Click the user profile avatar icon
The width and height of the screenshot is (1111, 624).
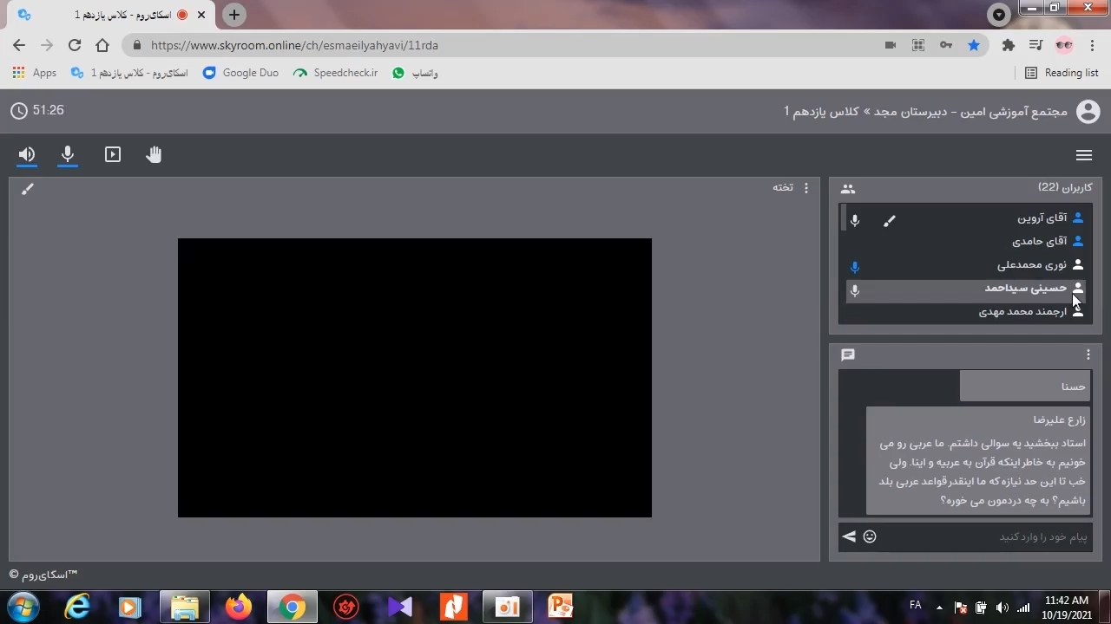click(1088, 111)
